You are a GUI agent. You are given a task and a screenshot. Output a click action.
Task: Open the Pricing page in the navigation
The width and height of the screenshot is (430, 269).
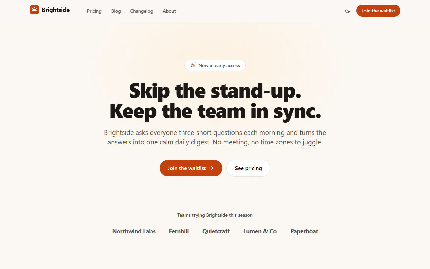94,11
